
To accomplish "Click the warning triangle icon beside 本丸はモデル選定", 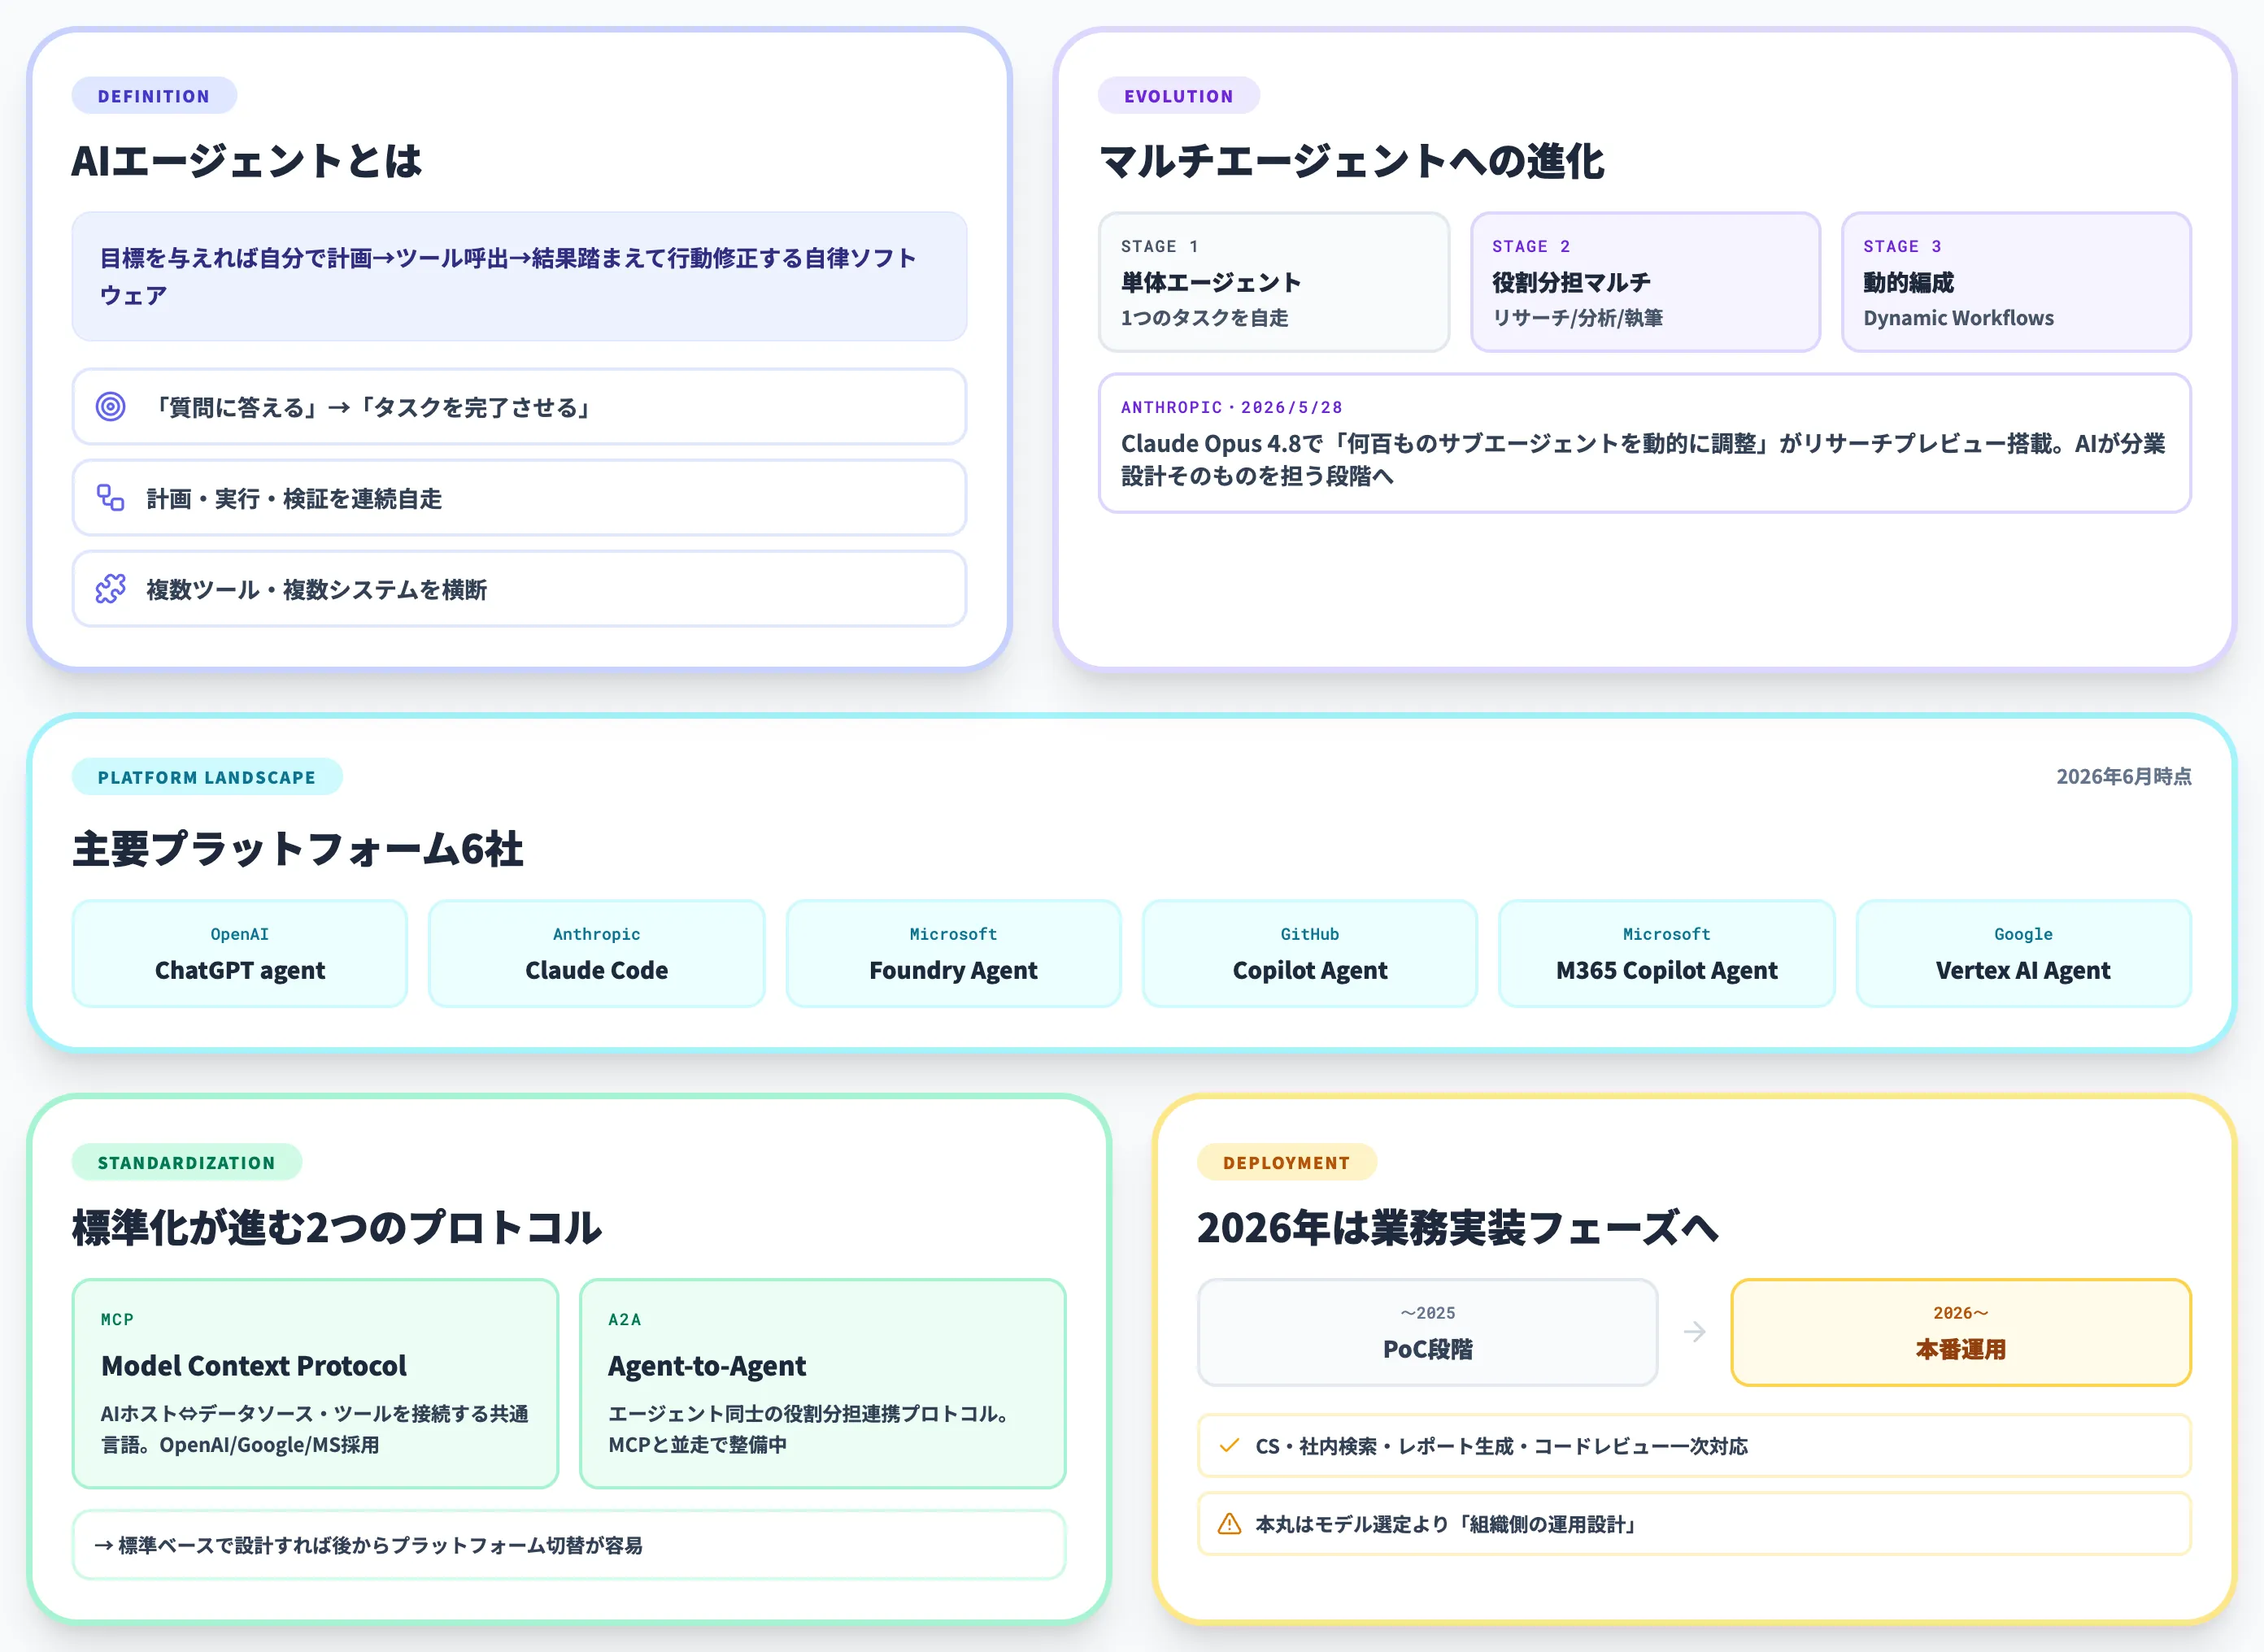I will pos(1229,1524).
